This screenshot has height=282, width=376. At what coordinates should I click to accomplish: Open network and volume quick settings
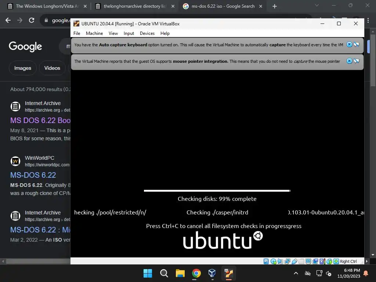click(324, 273)
